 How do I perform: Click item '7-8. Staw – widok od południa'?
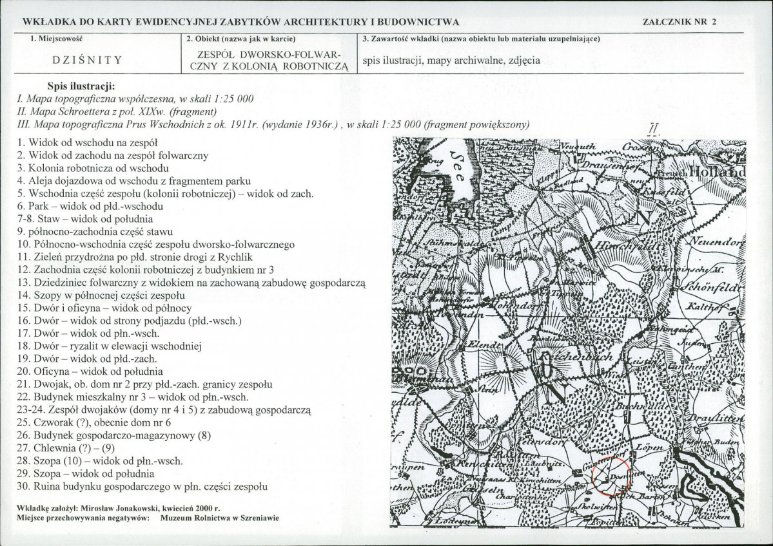pos(85,219)
